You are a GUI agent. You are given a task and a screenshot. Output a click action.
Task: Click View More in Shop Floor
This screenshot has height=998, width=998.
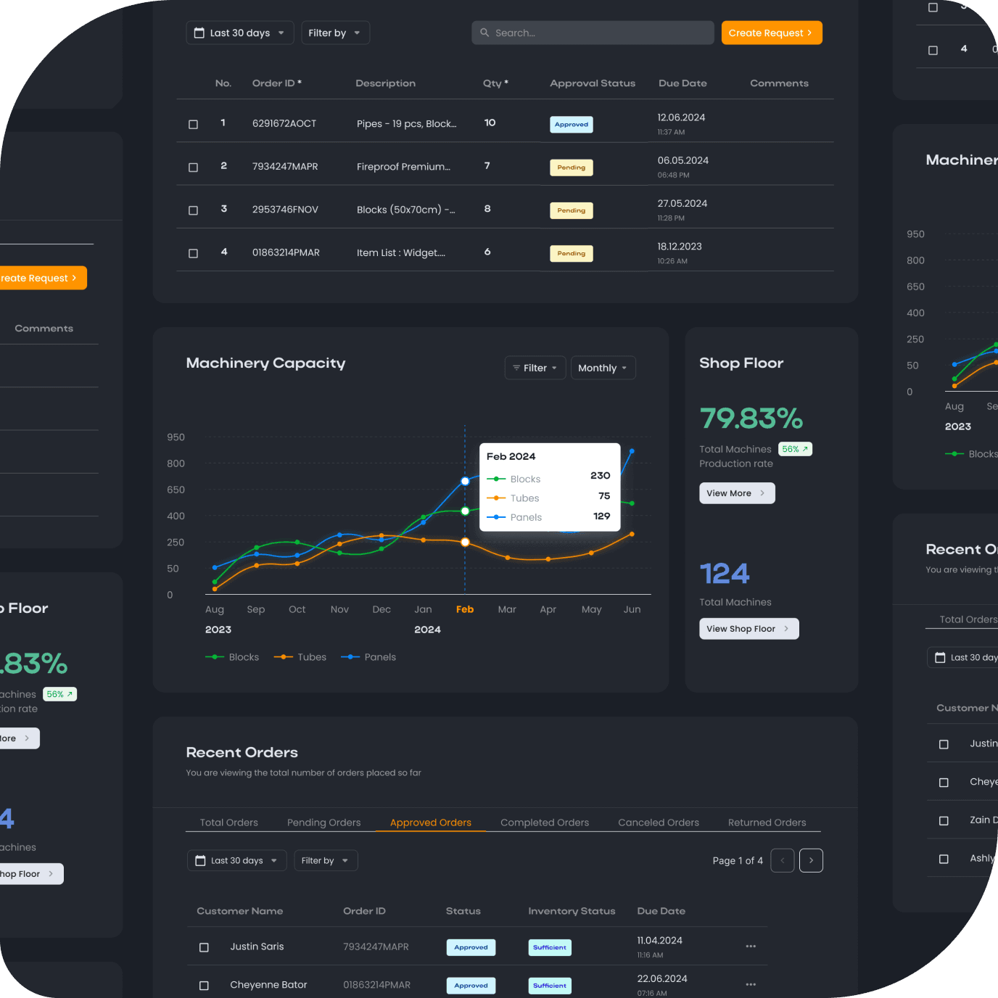tap(737, 493)
